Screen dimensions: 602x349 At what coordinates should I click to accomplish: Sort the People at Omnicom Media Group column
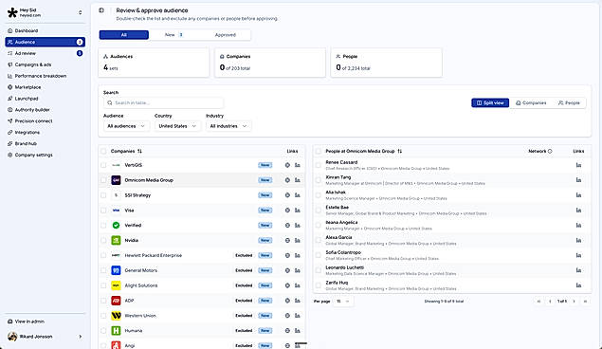tap(400, 152)
